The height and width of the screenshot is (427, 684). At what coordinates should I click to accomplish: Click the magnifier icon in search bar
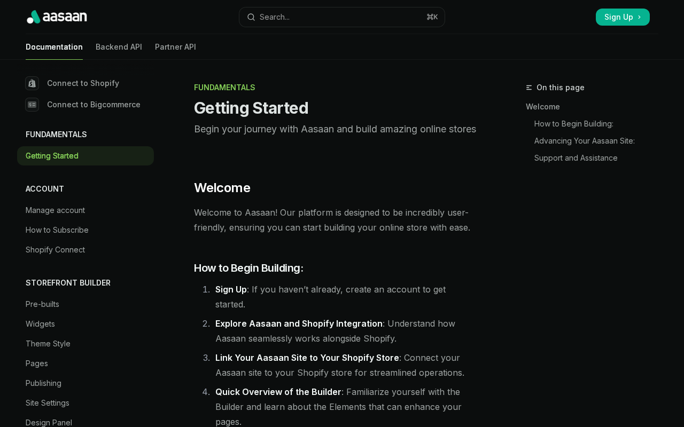[x=251, y=17]
